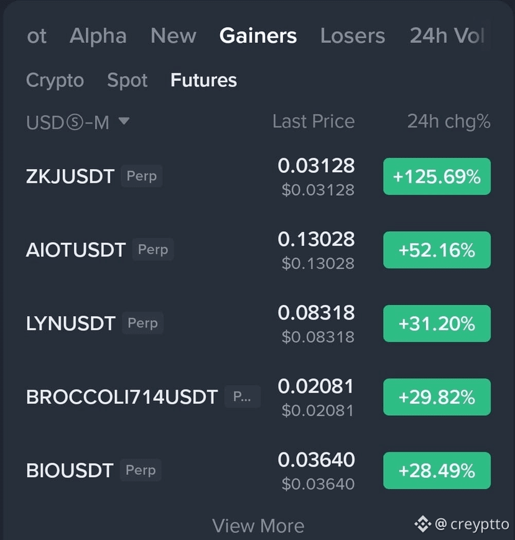
Task: Open the Losers tab
Action: [353, 36]
